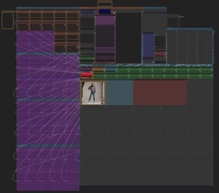Click the small green node in dark column

pyautogui.click(x=87, y=58)
